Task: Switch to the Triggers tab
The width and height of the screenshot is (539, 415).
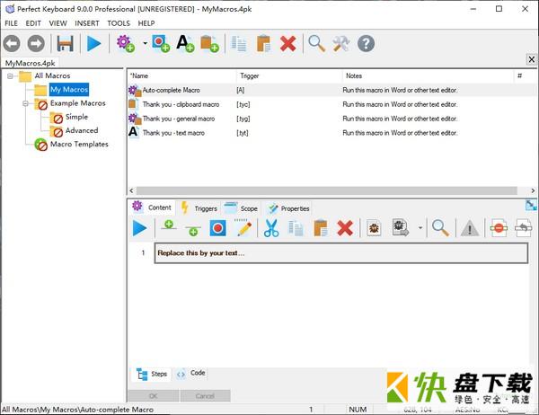Action: click(199, 208)
